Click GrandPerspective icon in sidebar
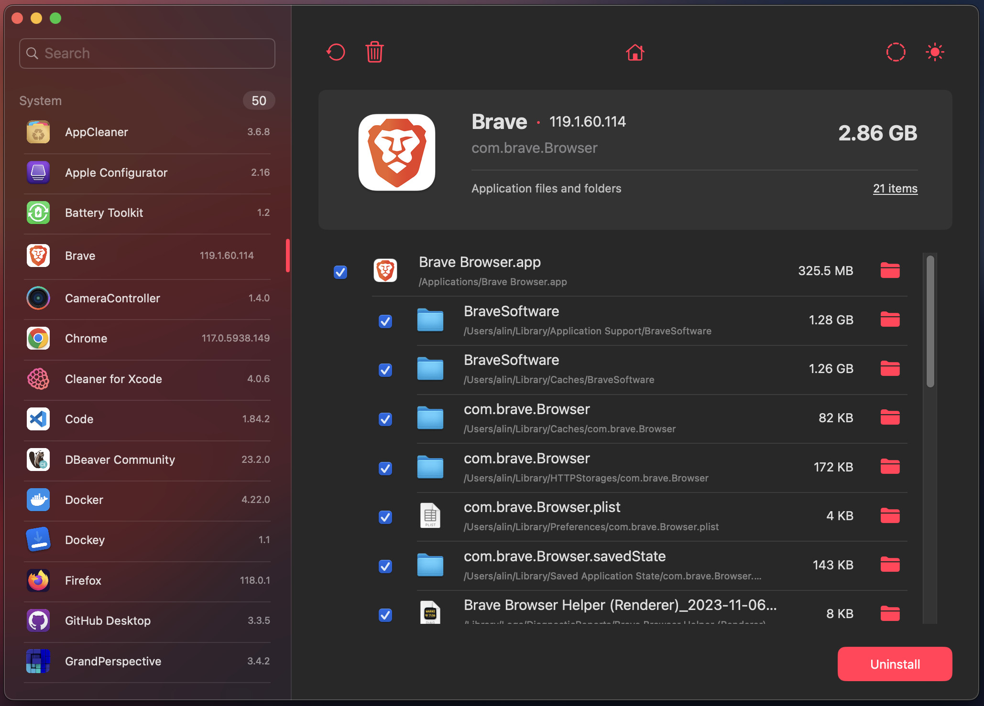984x706 pixels. tap(38, 661)
